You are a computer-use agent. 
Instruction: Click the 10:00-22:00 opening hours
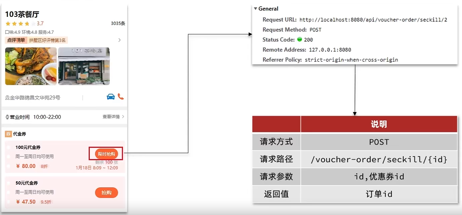click(x=47, y=117)
